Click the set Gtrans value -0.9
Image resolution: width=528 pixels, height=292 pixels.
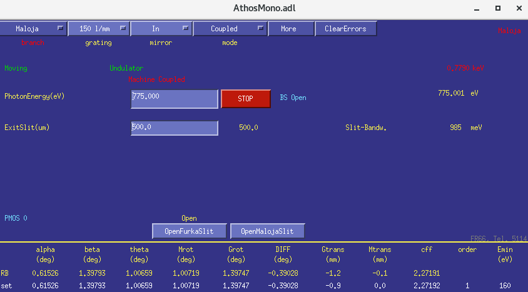pos(333,286)
